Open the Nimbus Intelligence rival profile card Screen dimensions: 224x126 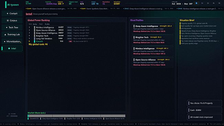(152, 51)
